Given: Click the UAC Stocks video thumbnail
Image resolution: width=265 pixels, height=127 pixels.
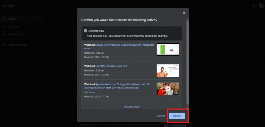Looking at the screenshot, I should click(x=168, y=70).
